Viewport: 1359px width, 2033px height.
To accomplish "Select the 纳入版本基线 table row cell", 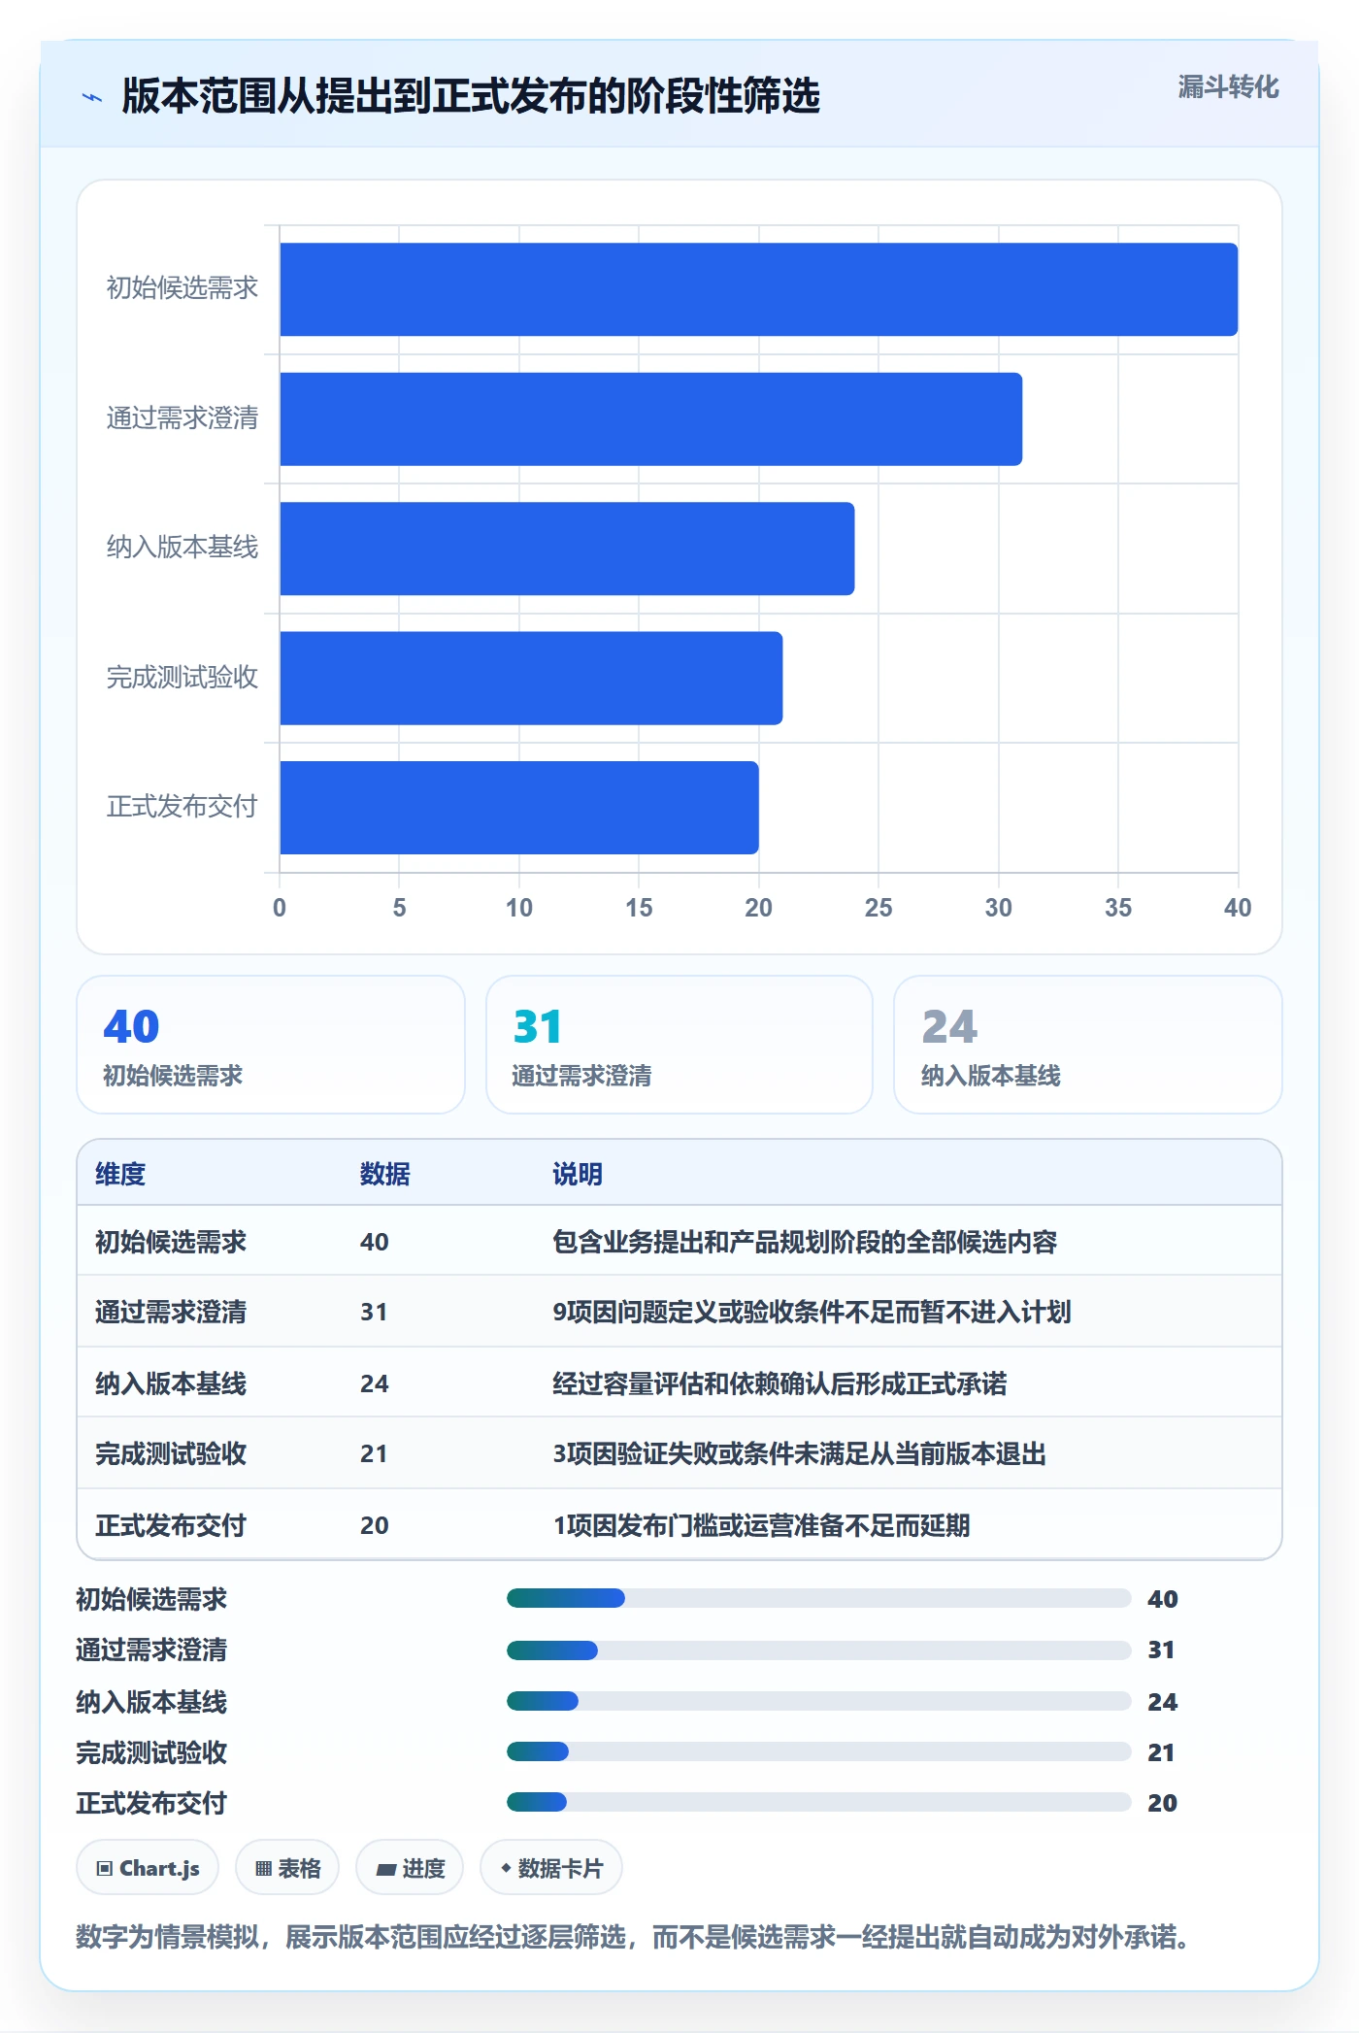I will click(171, 1383).
